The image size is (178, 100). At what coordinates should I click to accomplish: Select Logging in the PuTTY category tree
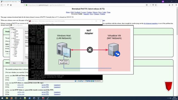pyautogui.click(x=16, y=31)
